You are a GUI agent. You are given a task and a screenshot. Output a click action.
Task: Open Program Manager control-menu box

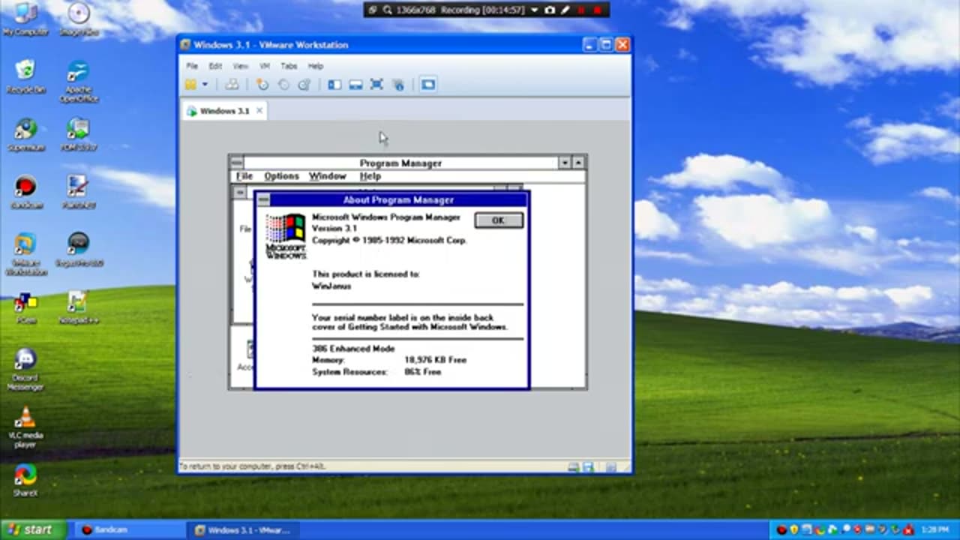tap(237, 163)
